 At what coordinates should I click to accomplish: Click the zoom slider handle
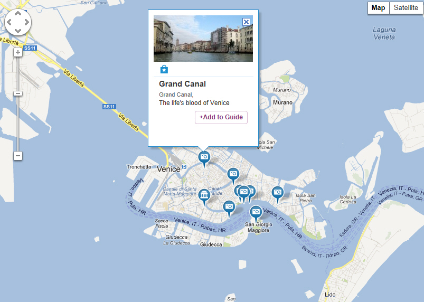click(18, 93)
